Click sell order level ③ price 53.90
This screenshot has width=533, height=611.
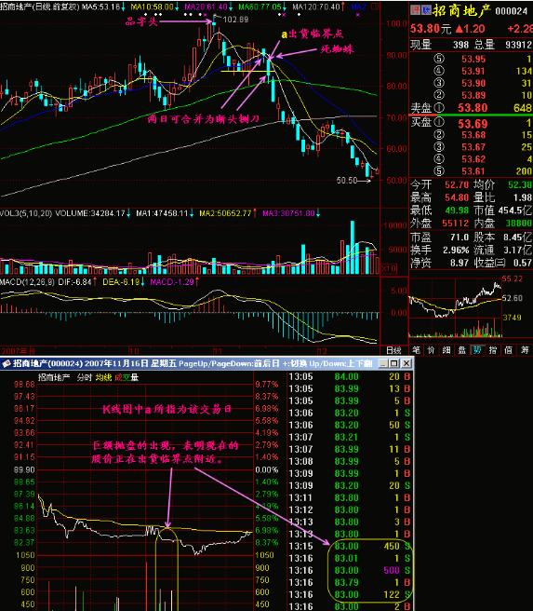pos(473,84)
